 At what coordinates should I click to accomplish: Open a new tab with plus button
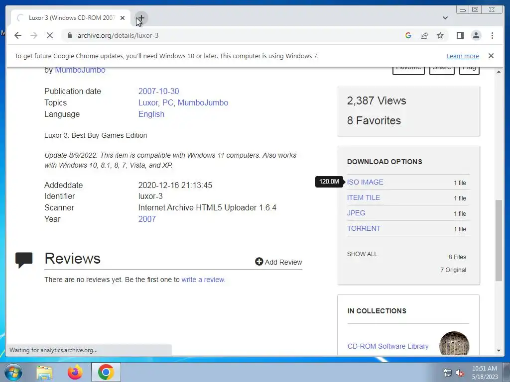click(141, 18)
